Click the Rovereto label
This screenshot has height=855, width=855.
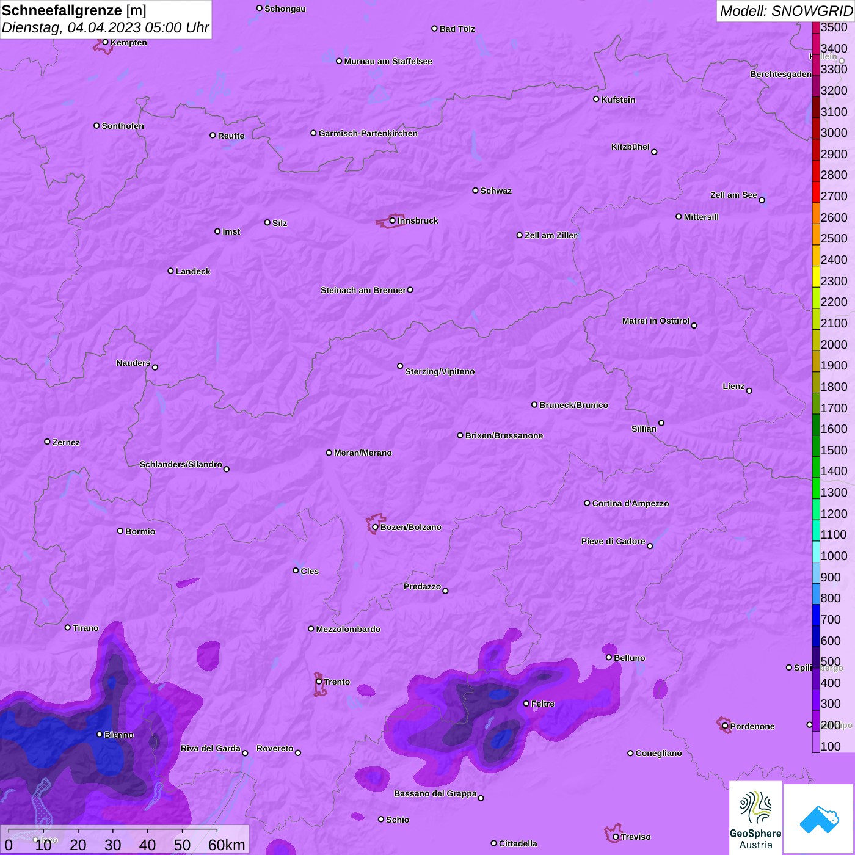[275, 748]
